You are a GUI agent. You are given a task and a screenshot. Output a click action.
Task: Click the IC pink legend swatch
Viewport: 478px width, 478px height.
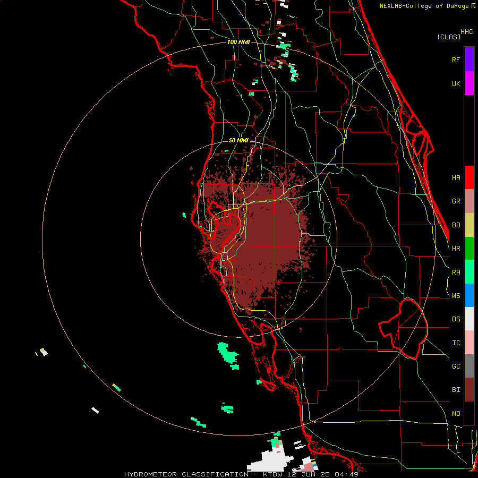469,343
